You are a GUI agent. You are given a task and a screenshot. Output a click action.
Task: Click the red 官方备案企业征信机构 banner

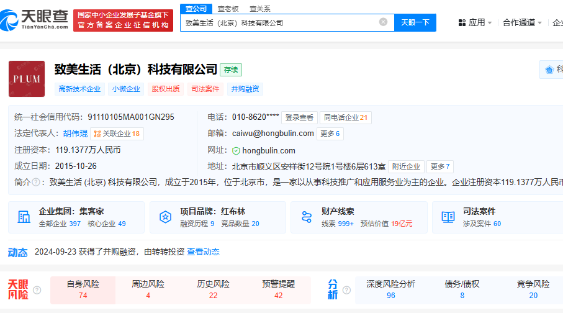pyautogui.click(x=123, y=20)
